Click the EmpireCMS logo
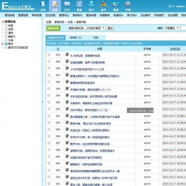This screenshot has height=186, width=186. (x=18, y=7)
